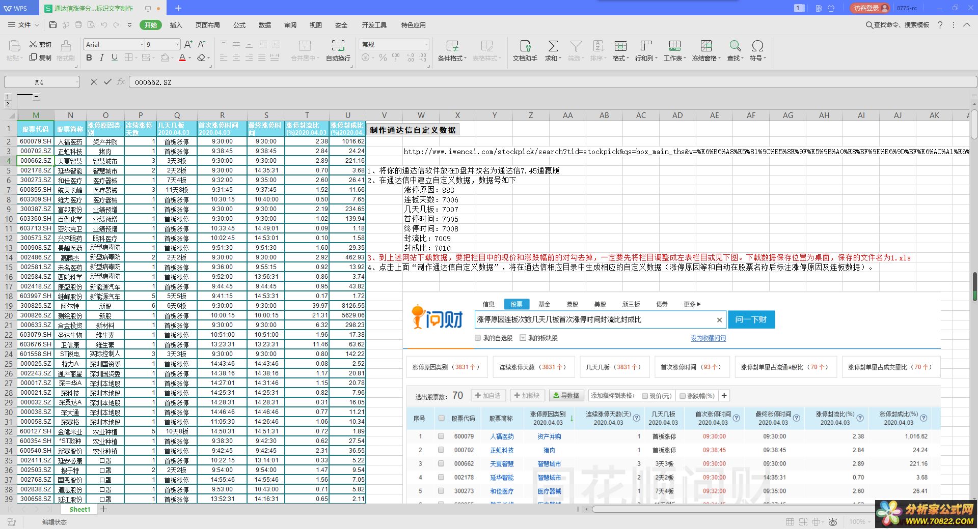Open the Review (审阅) tab
978x529 pixels.
point(290,25)
